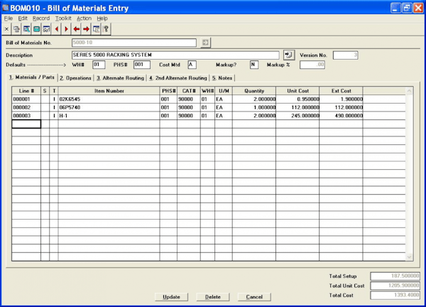Image resolution: width=426 pixels, height=307 pixels.
Task: Click the Markup? field
Action: (254, 65)
